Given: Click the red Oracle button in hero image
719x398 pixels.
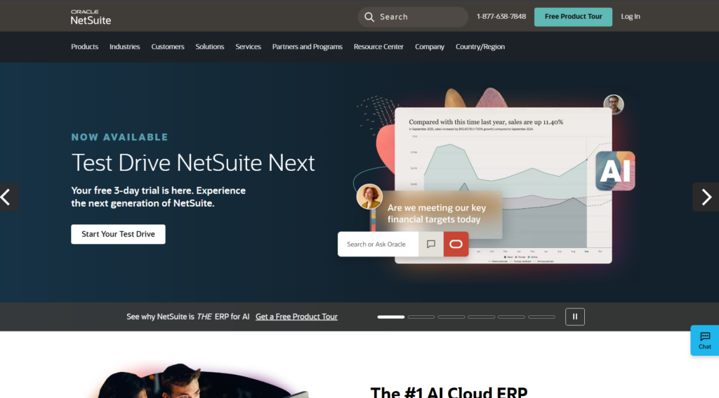Looking at the screenshot, I should [456, 245].
